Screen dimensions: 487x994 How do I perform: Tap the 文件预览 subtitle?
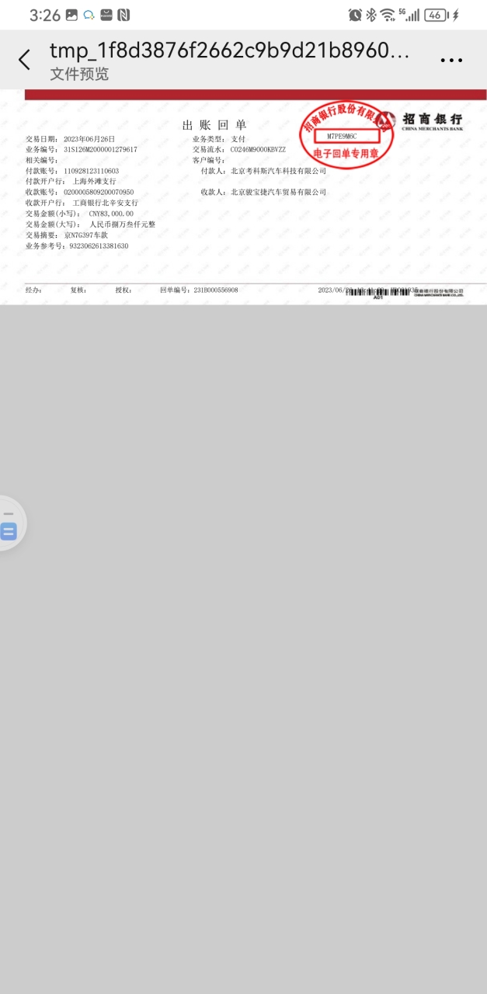[x=79, y=75]
